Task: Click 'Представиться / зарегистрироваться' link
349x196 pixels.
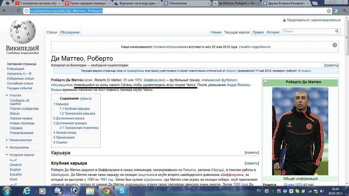Action: [x=314, y=20]
